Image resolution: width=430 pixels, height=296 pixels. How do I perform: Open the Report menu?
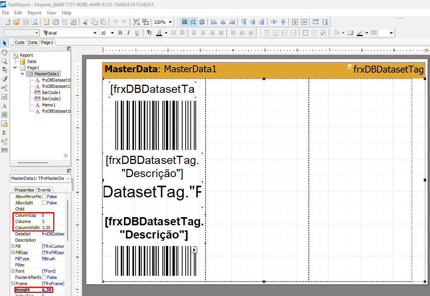(x=34, y=13)
